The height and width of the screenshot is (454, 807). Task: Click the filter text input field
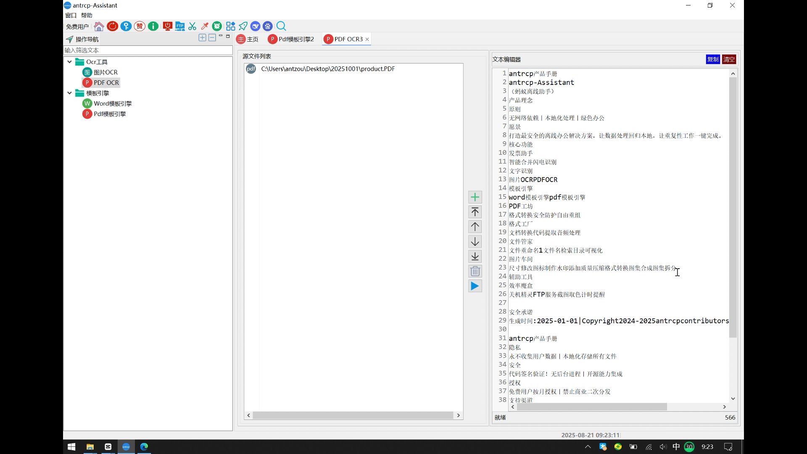point(148,50)
